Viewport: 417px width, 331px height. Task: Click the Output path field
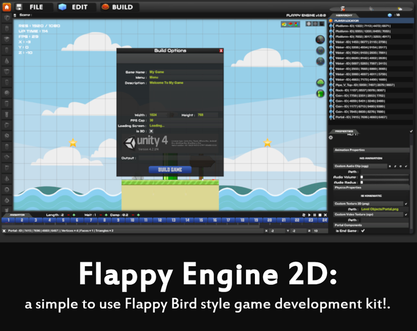(180, 158)
